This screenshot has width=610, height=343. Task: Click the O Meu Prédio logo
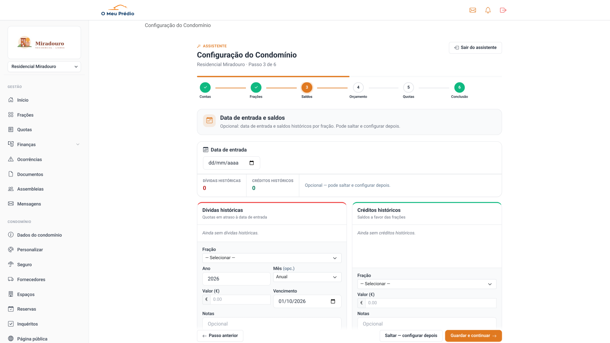point(118,10)
